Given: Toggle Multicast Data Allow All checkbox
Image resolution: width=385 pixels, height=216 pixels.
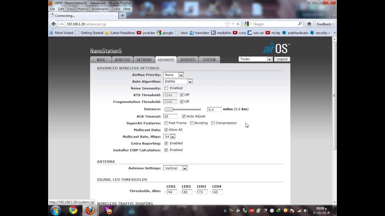Looking at the screenshot, I should (x=166, y=130).
